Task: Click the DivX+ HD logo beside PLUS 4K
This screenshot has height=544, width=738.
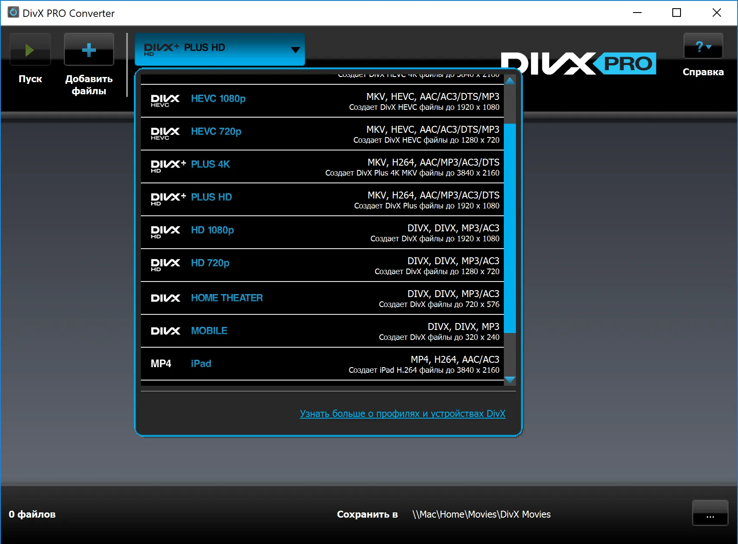Action: click(x=169, y=166)
